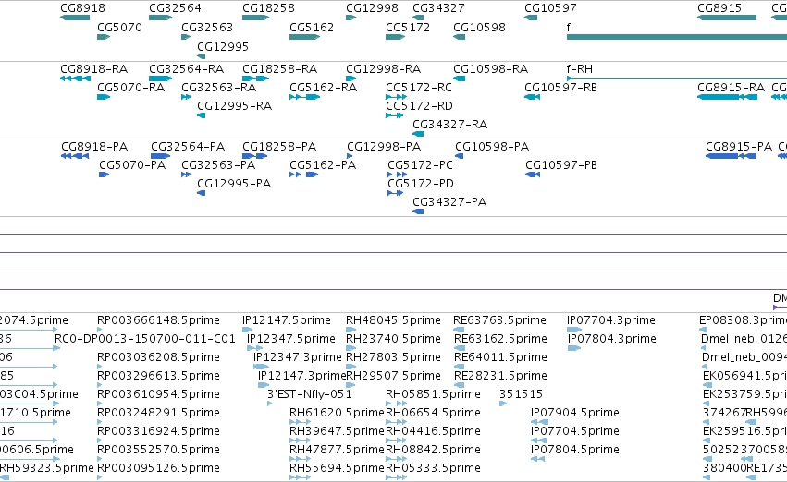787x482 pixels.
Task: Select transcript CG8915-RA
Action: [x=732, y=88]
